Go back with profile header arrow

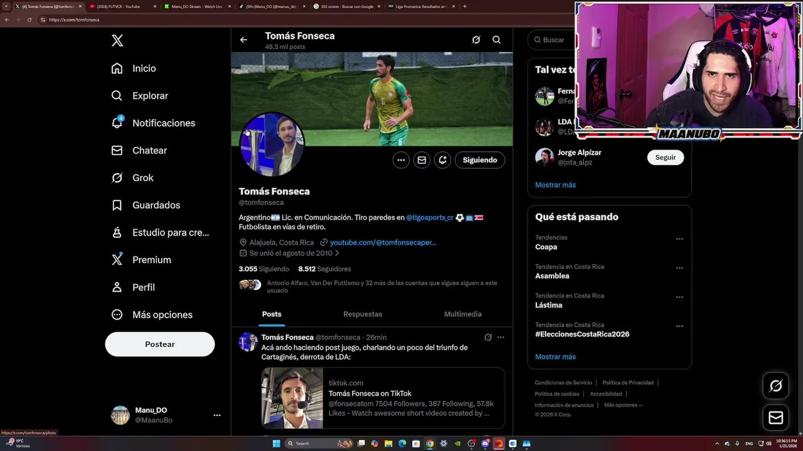(243, 40)
